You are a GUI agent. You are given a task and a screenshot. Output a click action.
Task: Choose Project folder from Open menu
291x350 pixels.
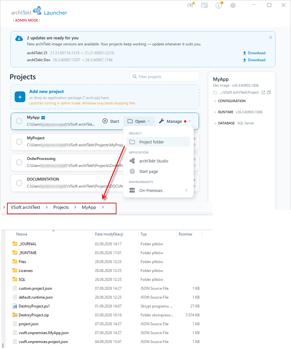point(158,142)
